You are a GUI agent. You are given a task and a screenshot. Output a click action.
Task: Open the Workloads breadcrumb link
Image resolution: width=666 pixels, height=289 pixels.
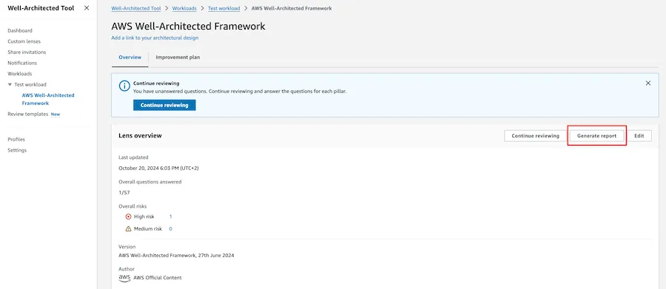[184, 8]
